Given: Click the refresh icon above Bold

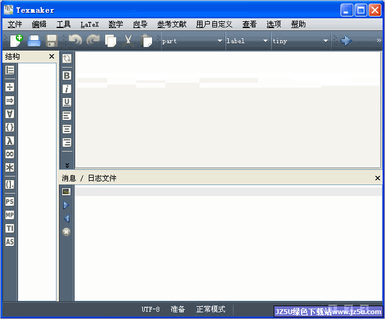Looking at the screenshot, I should point(67,58).
